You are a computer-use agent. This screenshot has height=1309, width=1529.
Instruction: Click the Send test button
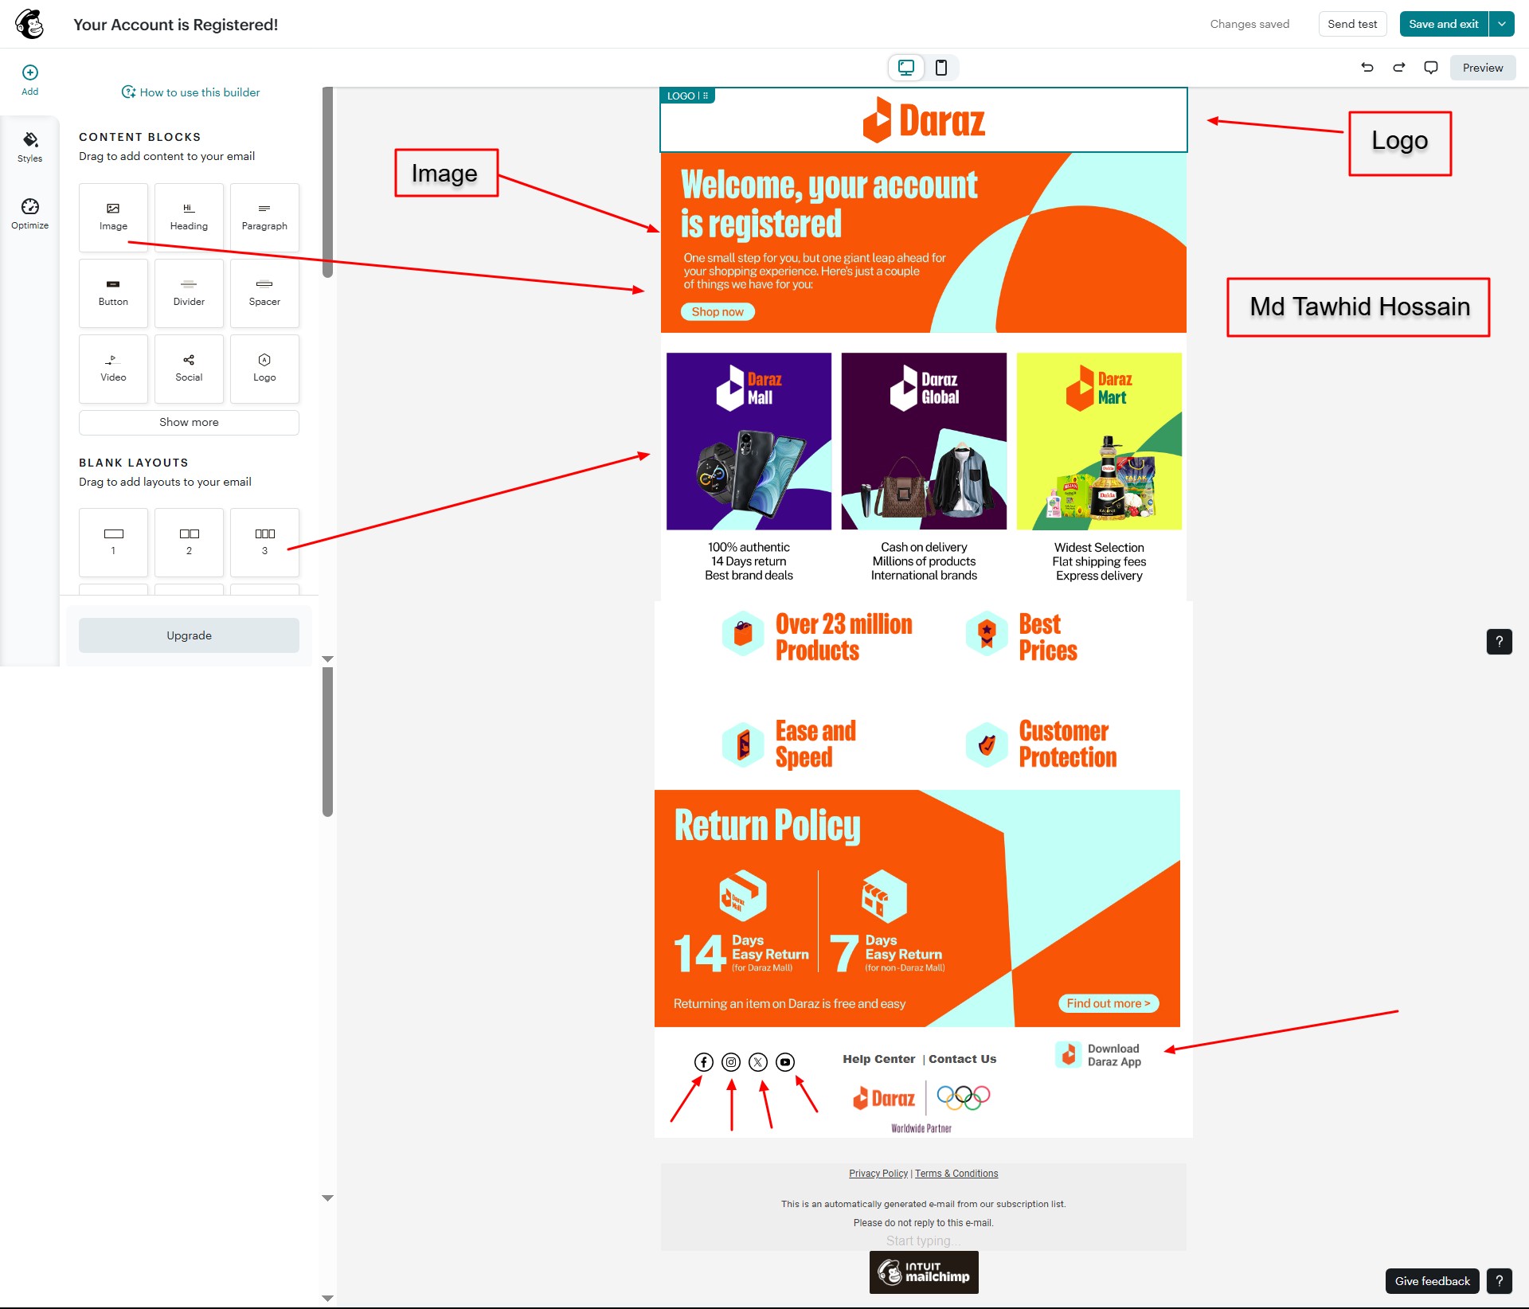pos(1352,24)
